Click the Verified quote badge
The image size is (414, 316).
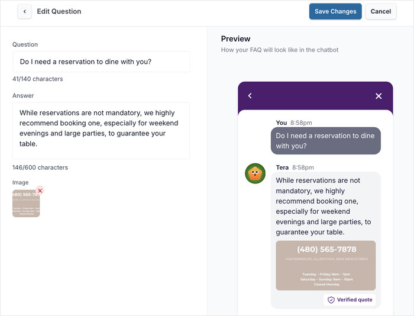point(350,300)
